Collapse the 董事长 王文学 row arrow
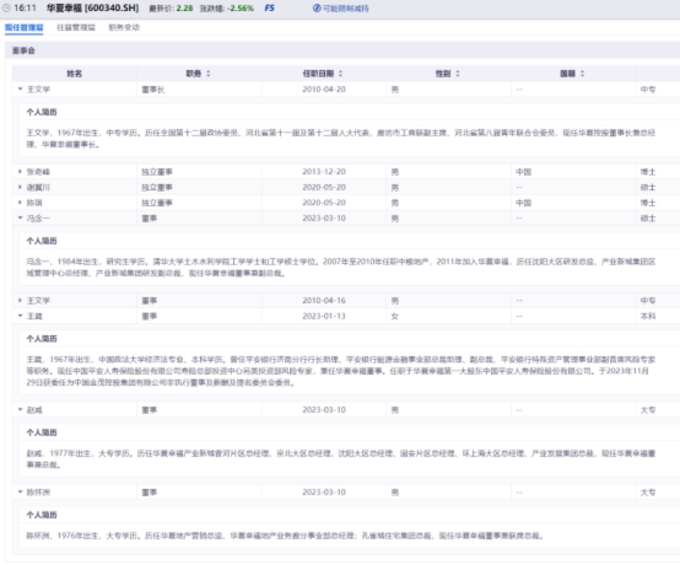The image size is (680, 565). coord(20,89)
